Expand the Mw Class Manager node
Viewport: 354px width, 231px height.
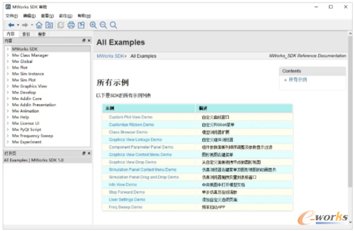pyautogui.click(x=8, y=55)
